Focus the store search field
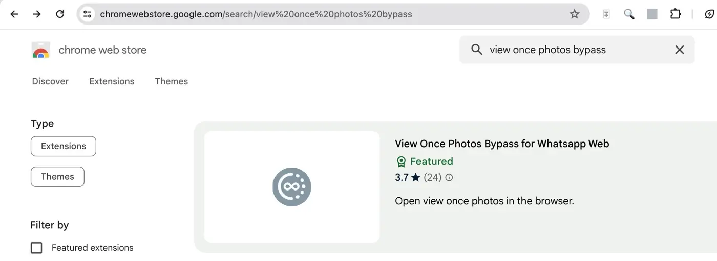Viewport: 717px width, 261px height. point(576,50)
